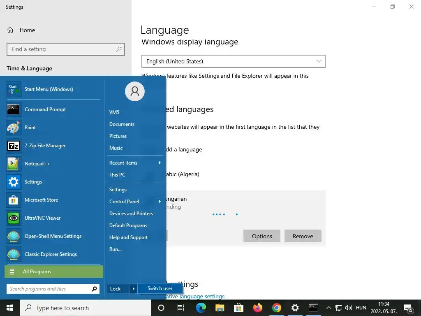Image resolution: width=421 pixels, height=316 pixels.
Task: Open Windows display language dropdown
Action: [x=234, y=61]
